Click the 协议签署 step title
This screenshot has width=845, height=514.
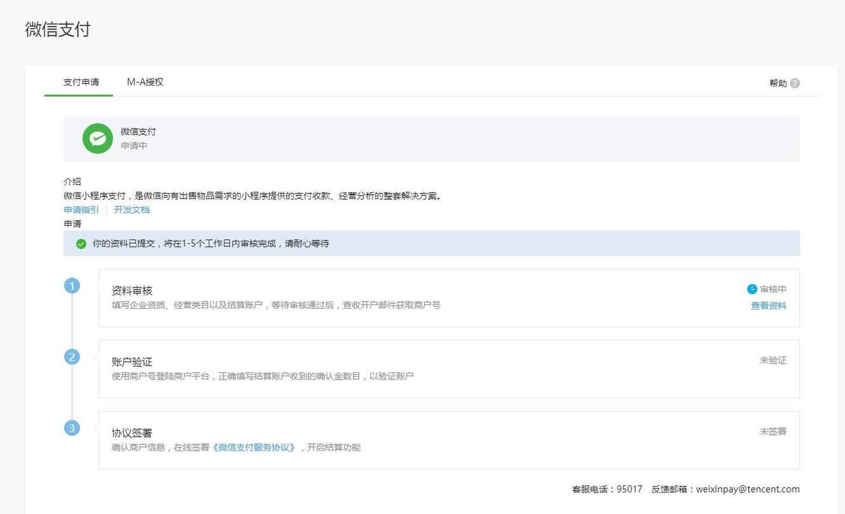132,433
